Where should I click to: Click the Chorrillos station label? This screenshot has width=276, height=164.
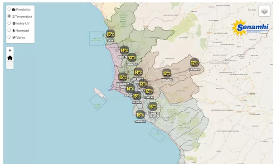coord(140,121)
